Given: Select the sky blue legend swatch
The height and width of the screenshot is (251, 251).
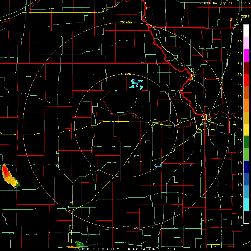Looking at the screenshot, I should click(246, 192).
